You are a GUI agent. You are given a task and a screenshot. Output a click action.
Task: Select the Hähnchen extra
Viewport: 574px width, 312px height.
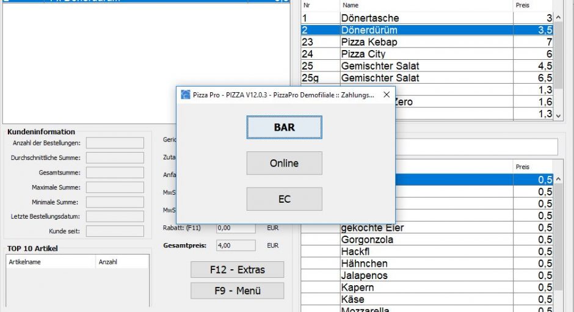click(427, 264)
